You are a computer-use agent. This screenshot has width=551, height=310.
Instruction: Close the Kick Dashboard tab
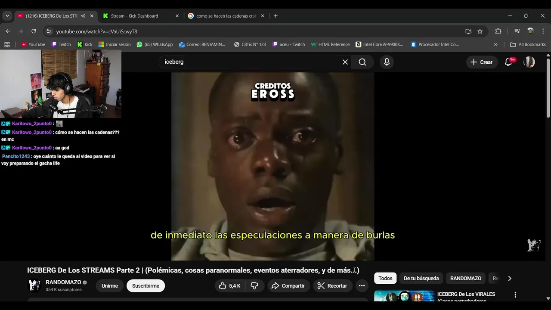tap(177, 16)
